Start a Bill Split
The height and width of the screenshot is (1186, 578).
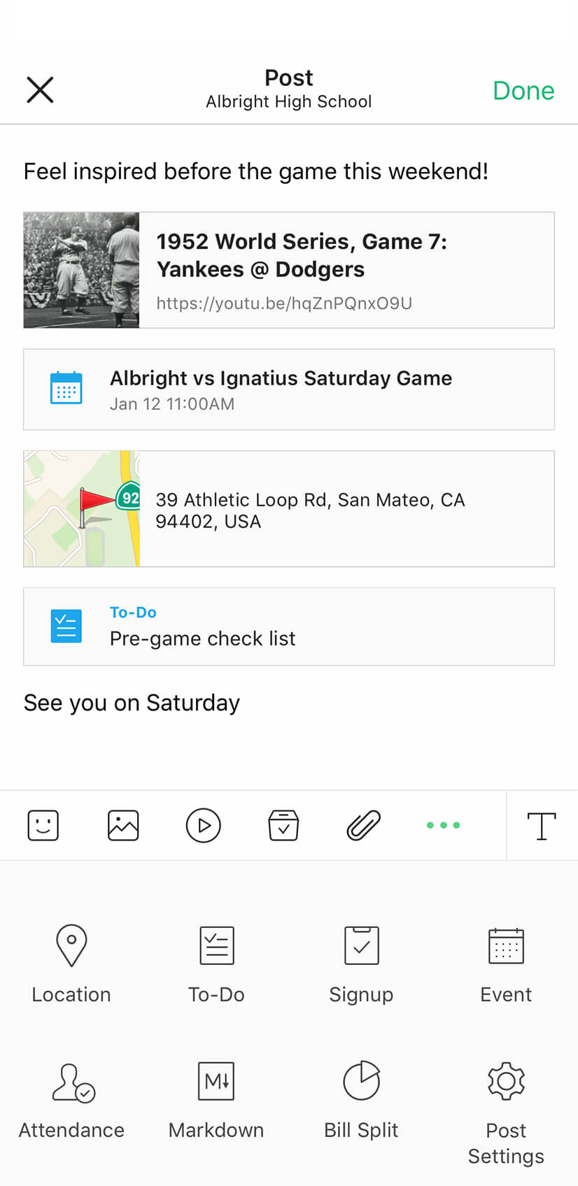coord(361,1099)
